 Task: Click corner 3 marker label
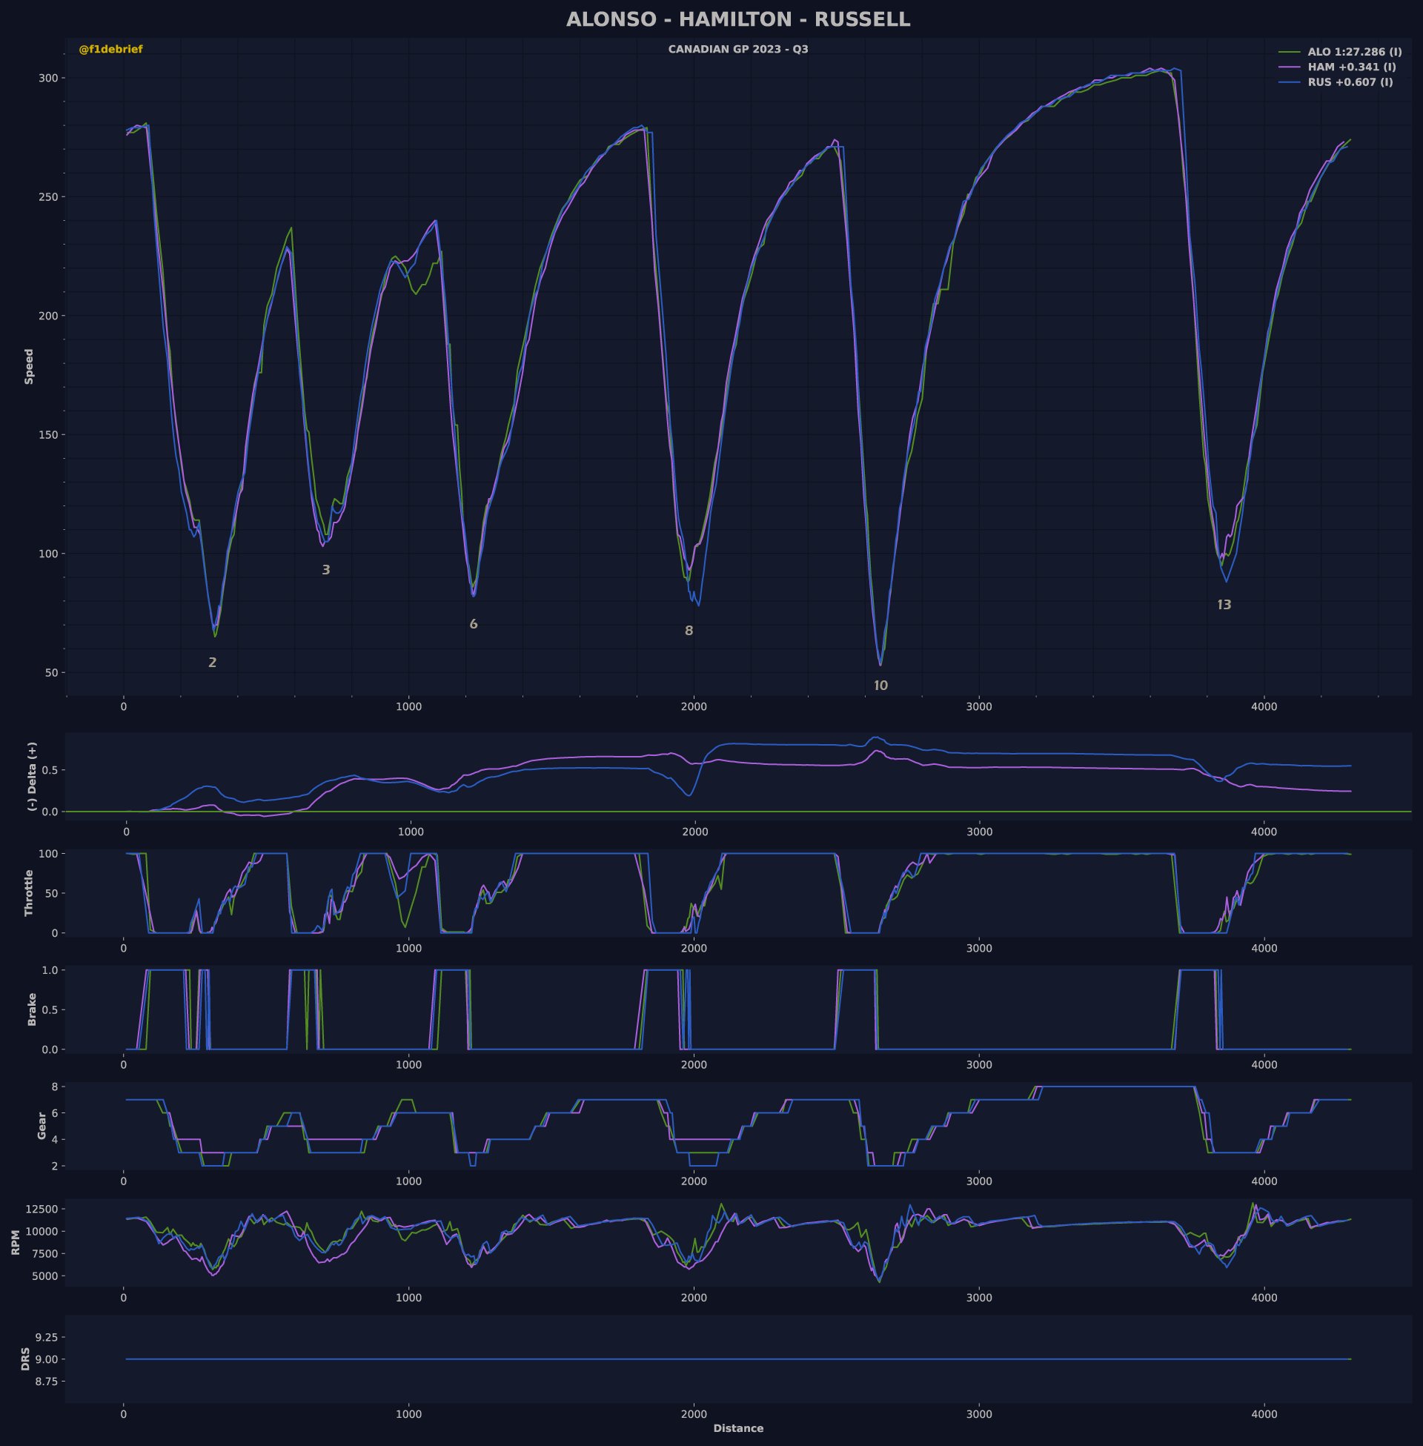(326, 570)
